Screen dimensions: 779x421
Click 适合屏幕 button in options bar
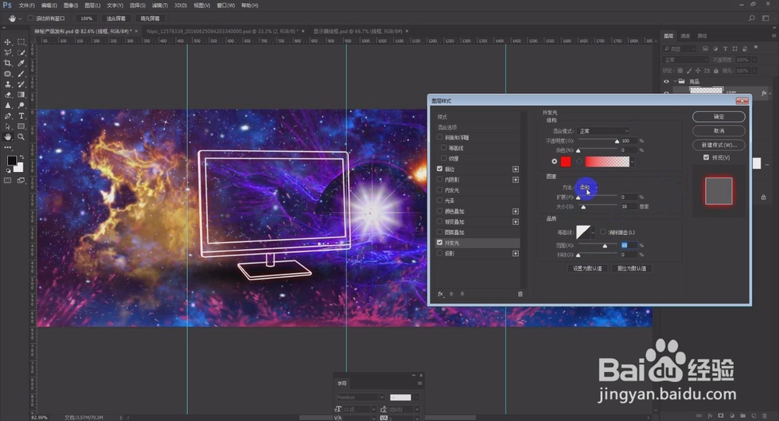tap(116, 19)
